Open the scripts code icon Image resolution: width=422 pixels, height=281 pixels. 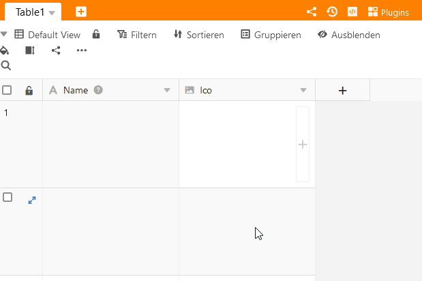[352, 12]
